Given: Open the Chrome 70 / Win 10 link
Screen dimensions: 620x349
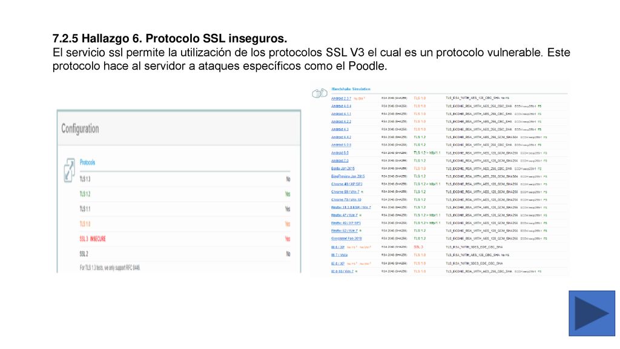Looking at the screenshot, I should click(346, 200).
